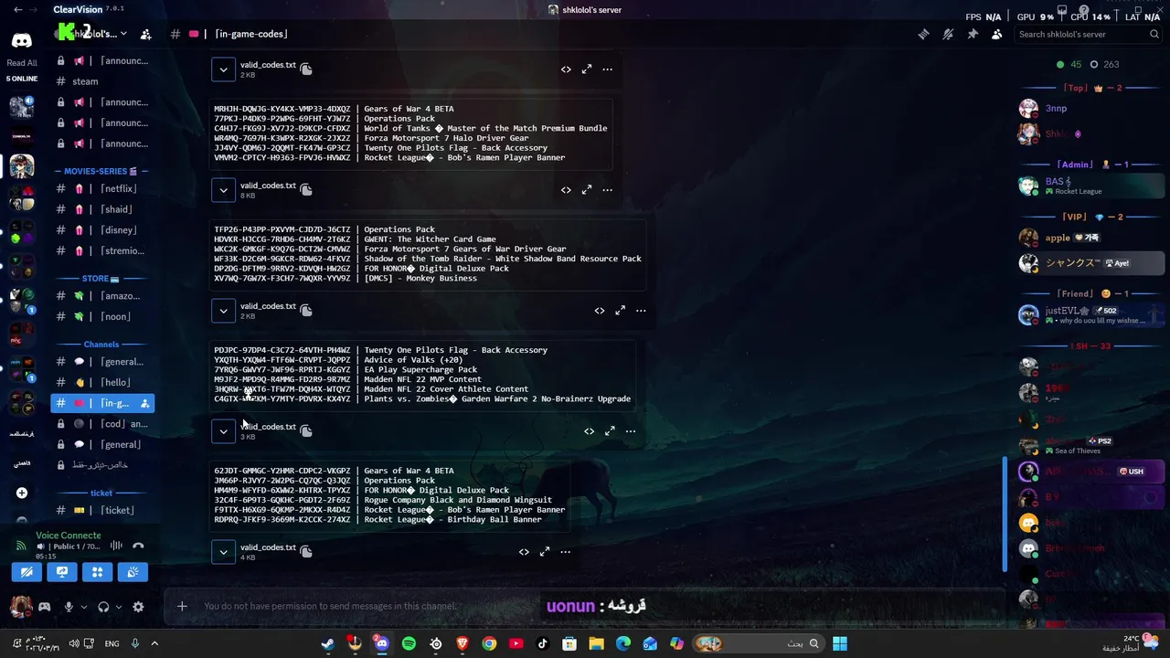Open Steam from the taskbar
Screen dimensions: 1170x658
pos(327,643)
